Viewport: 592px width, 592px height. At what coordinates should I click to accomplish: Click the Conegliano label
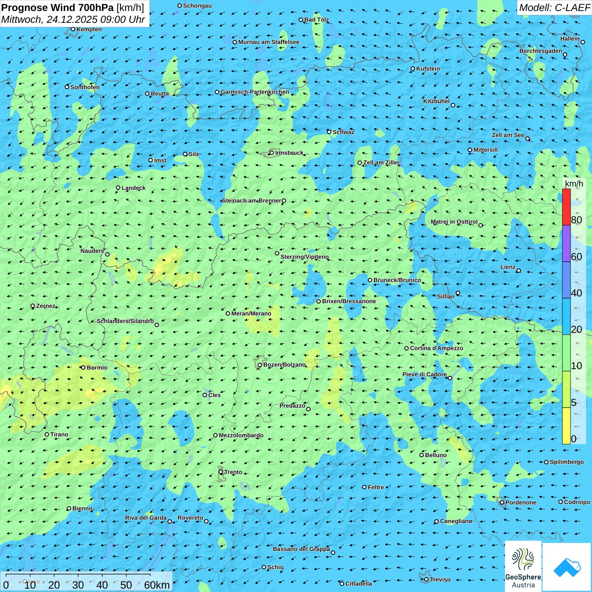coord(456,521)
